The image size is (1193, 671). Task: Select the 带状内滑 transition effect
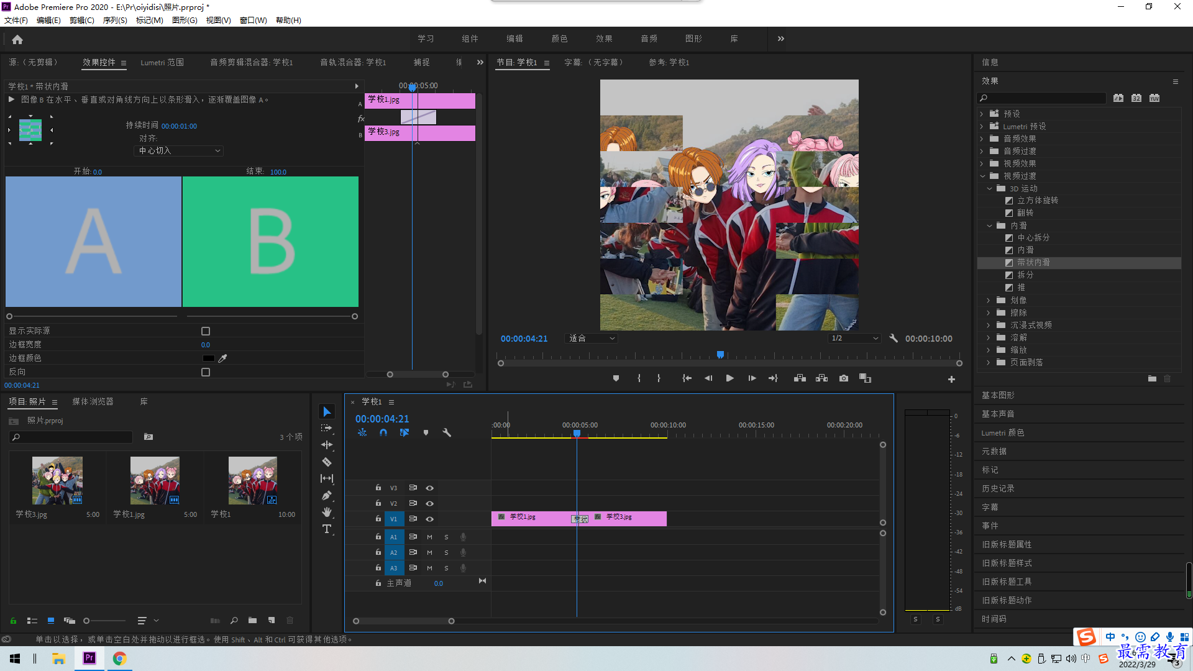point(1033,263)
